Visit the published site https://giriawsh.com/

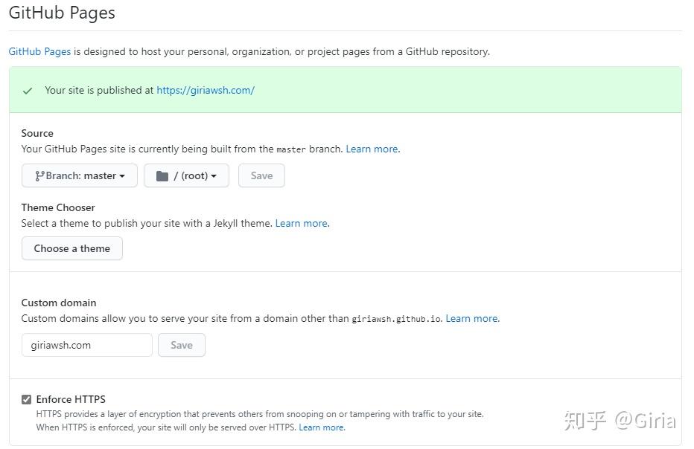pos(206,89)
